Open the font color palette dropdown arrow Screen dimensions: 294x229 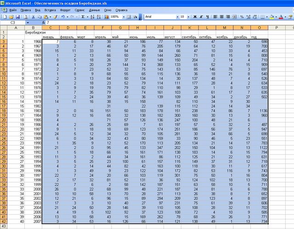click(285, 17)
